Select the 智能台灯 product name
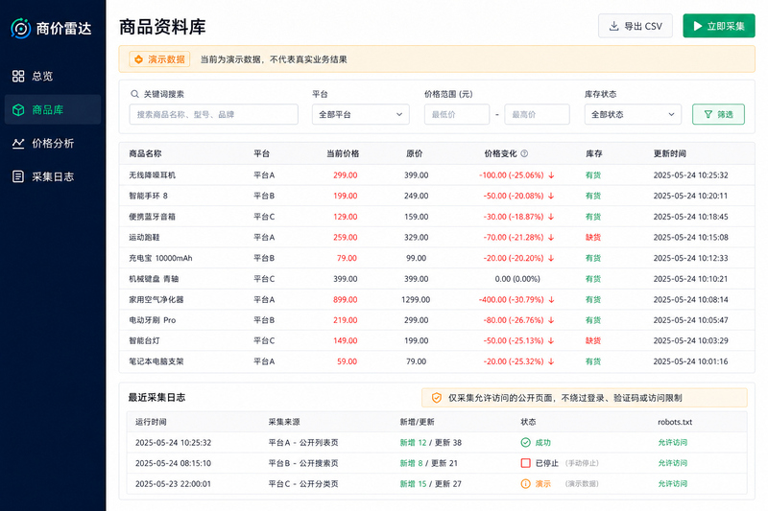Screen dimensions: 768x511 pos(145,341)
